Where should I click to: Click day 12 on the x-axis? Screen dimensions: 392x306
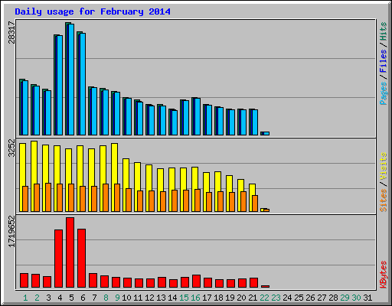coord(149,298)
